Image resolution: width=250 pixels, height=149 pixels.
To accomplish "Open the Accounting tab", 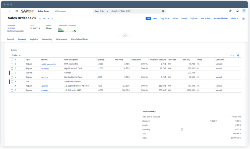I will 47,39.
